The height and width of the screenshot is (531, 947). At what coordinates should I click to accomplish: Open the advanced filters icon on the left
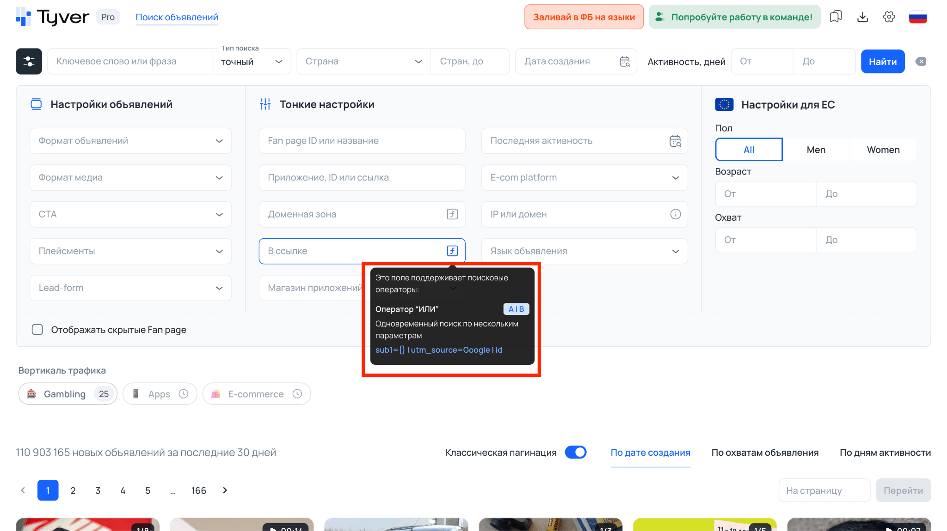(28, 61)
